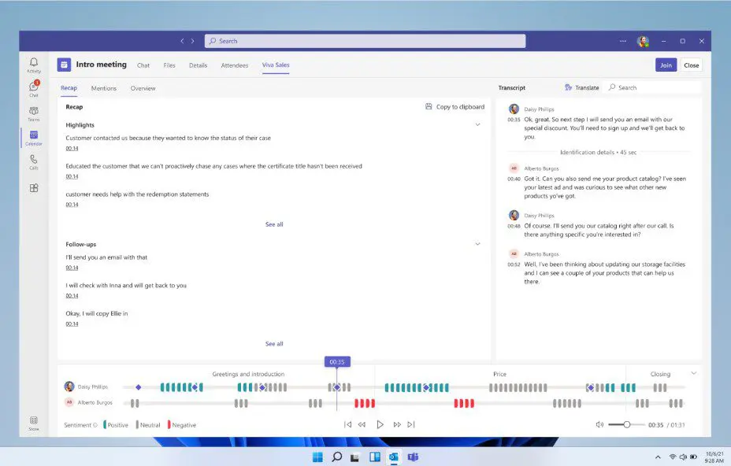Image resolution: width=731 pixels, height=466 pixels.
Task: Switch to the Mentions sub-tab
Action: point(104,88)
